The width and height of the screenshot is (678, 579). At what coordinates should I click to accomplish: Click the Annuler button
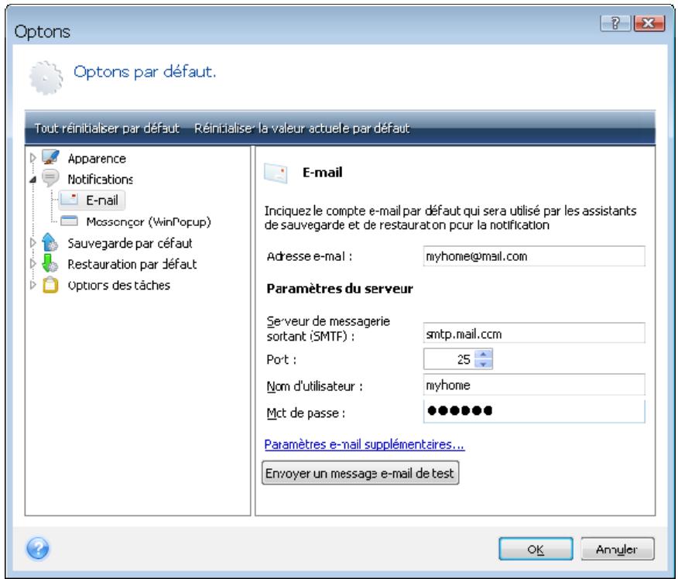click(617, 549)
